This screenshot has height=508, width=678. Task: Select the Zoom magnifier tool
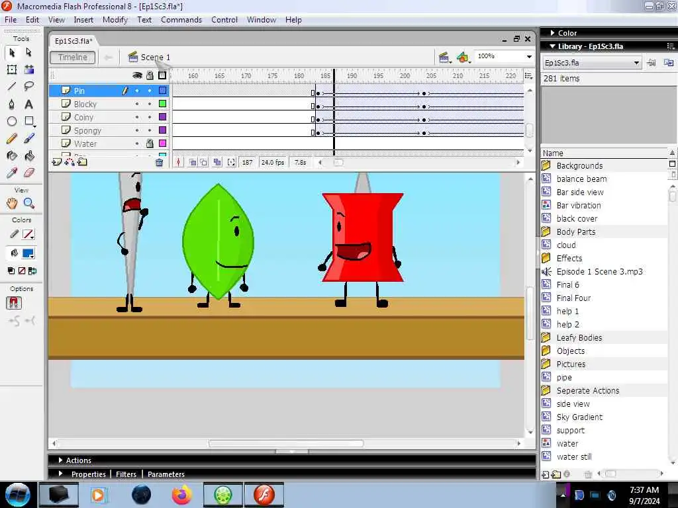click(28, 203)
